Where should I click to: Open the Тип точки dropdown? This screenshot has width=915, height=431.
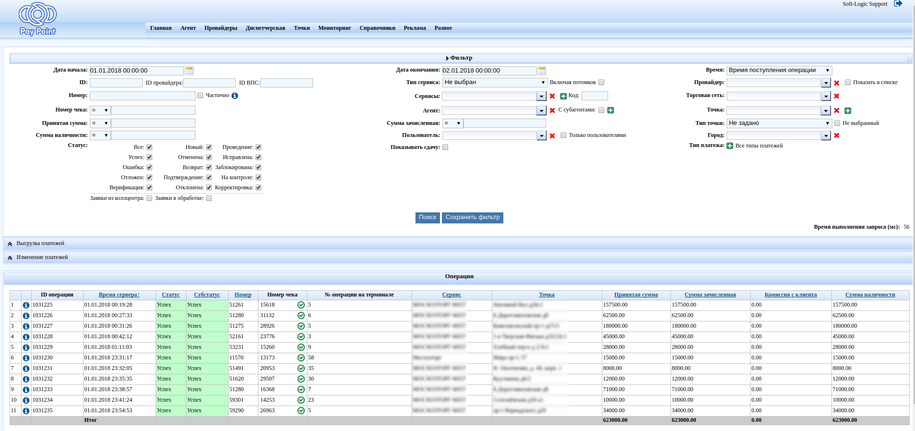point(779,123)
